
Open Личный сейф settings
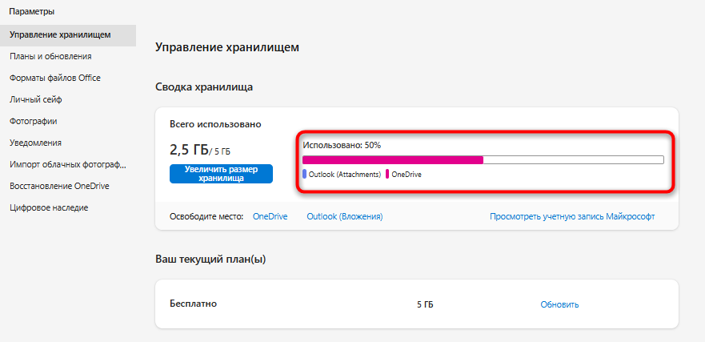35,100
